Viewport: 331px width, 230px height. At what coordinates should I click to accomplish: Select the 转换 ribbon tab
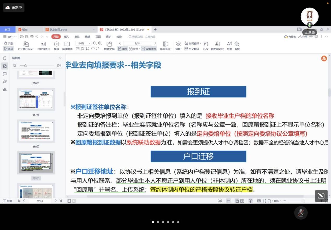(119, 37)
